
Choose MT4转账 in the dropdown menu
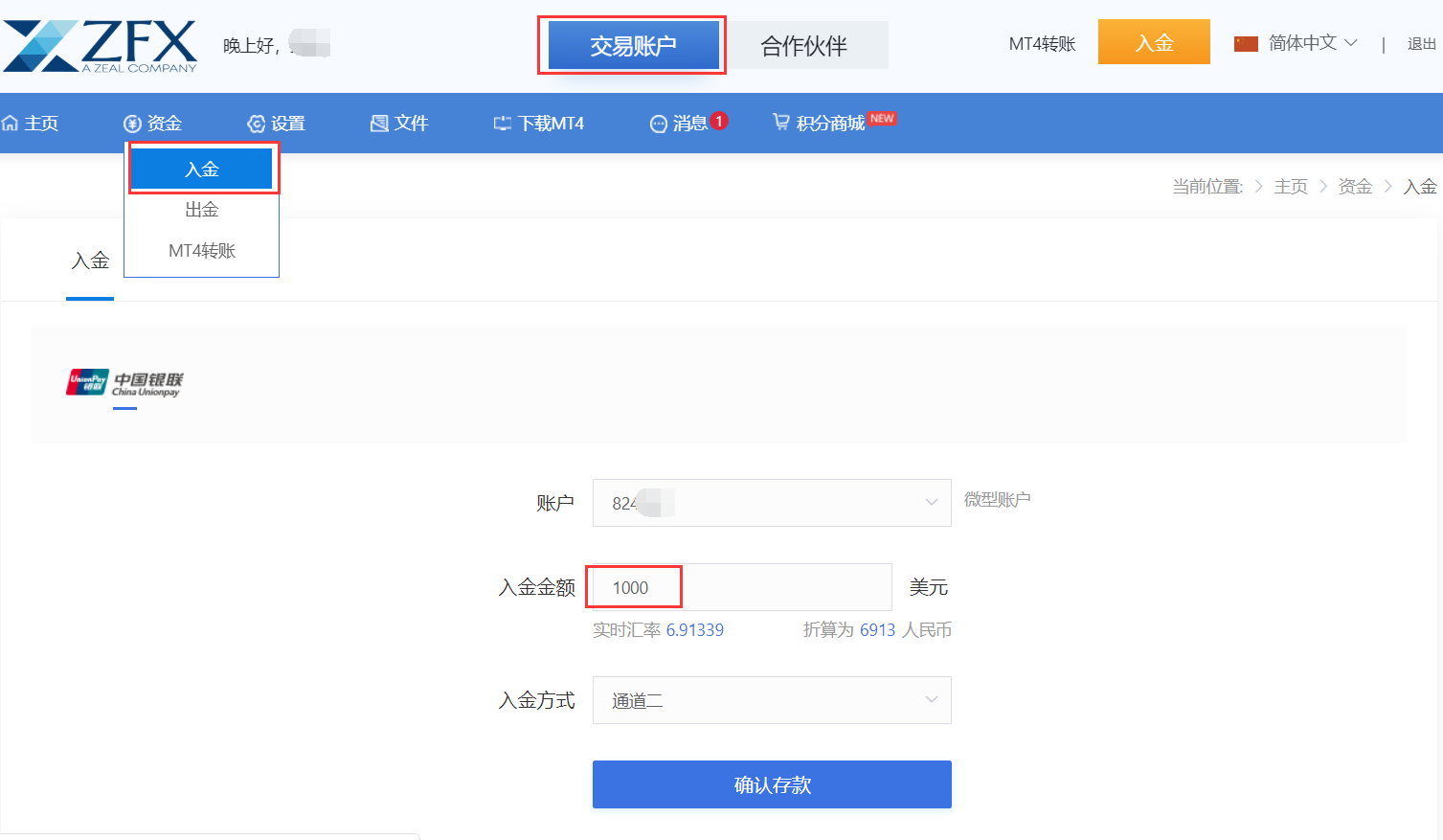pyautogui.click(x=202, y=251)
